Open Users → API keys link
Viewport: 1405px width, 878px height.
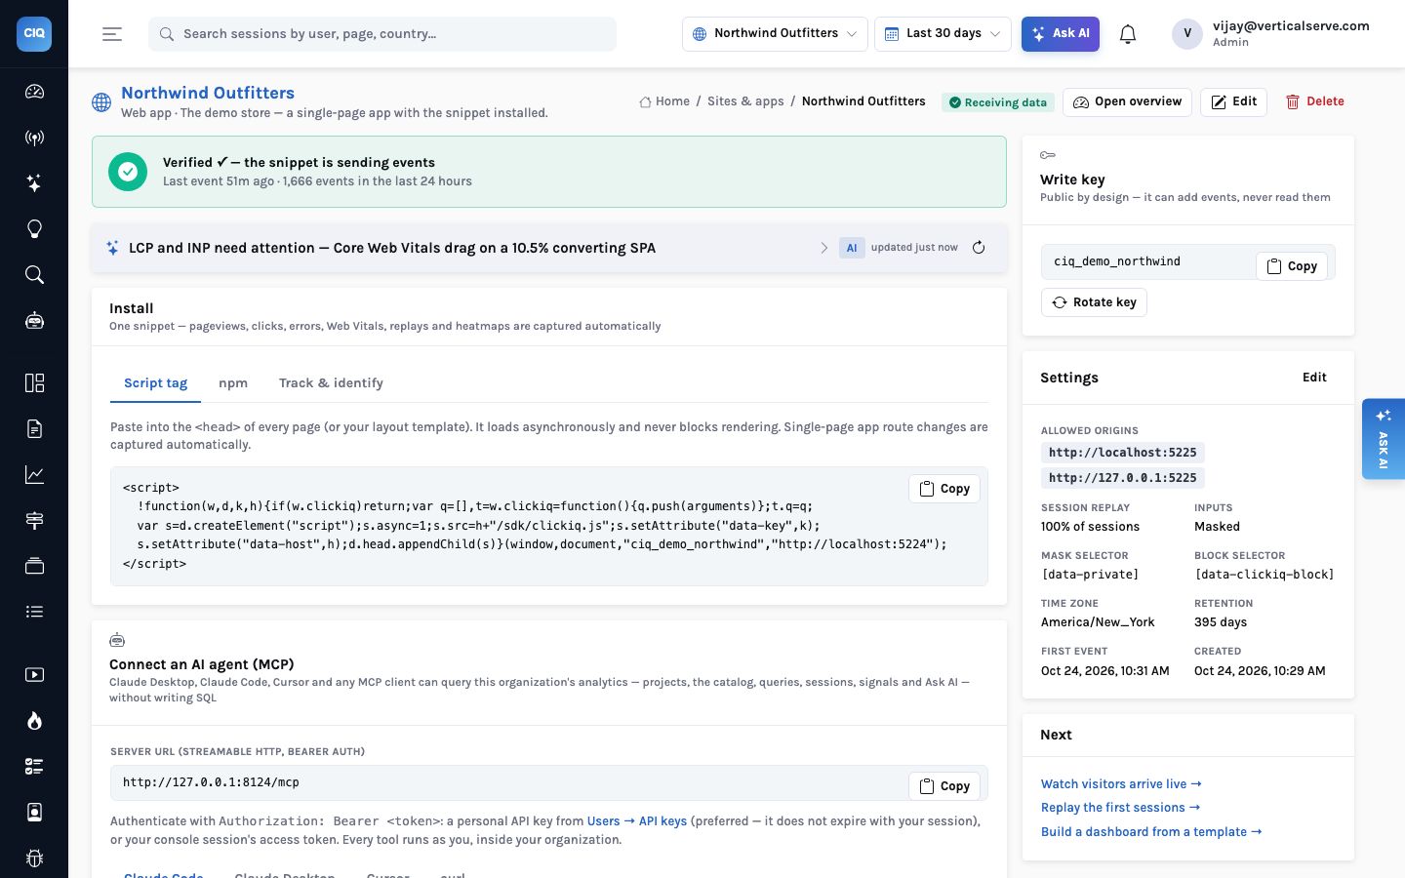tap(637, 821)
